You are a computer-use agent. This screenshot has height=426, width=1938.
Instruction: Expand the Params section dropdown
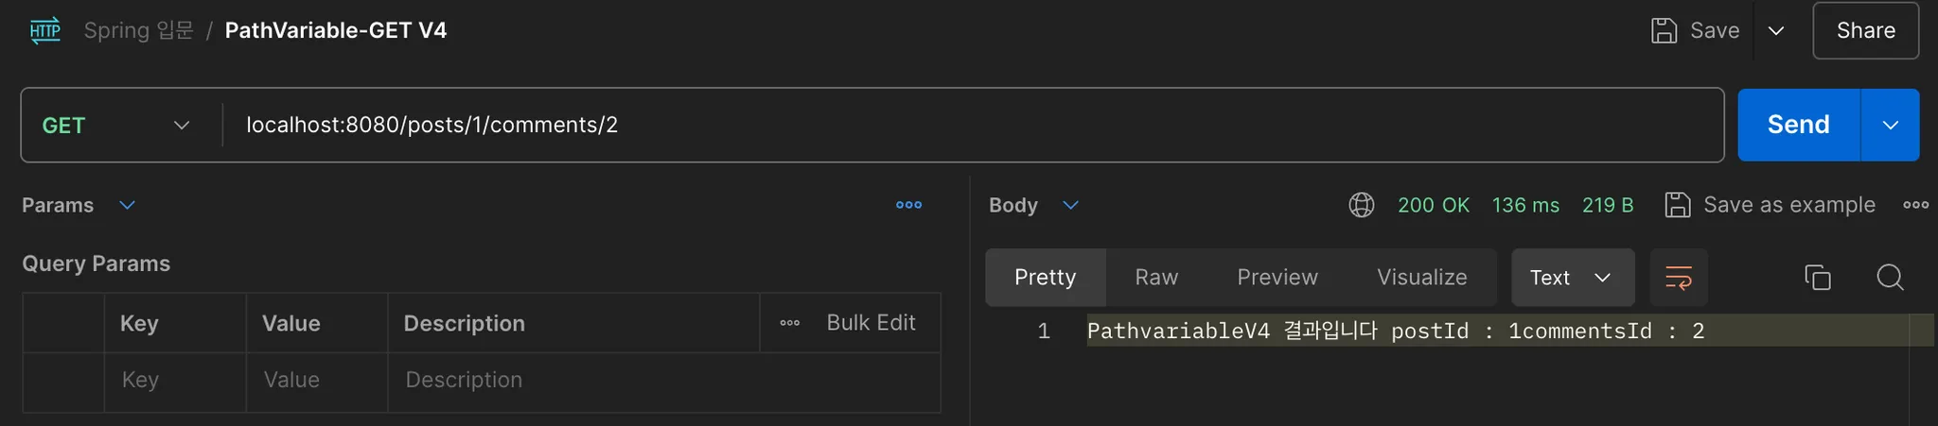(127, 205)
